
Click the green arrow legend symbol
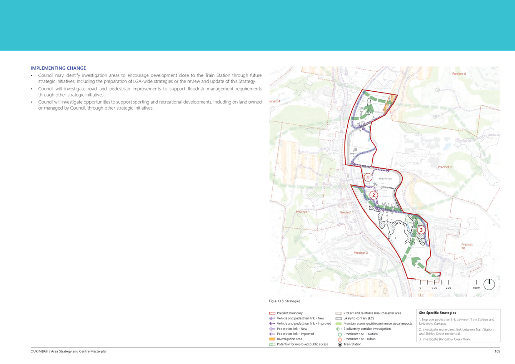(338, 329)
